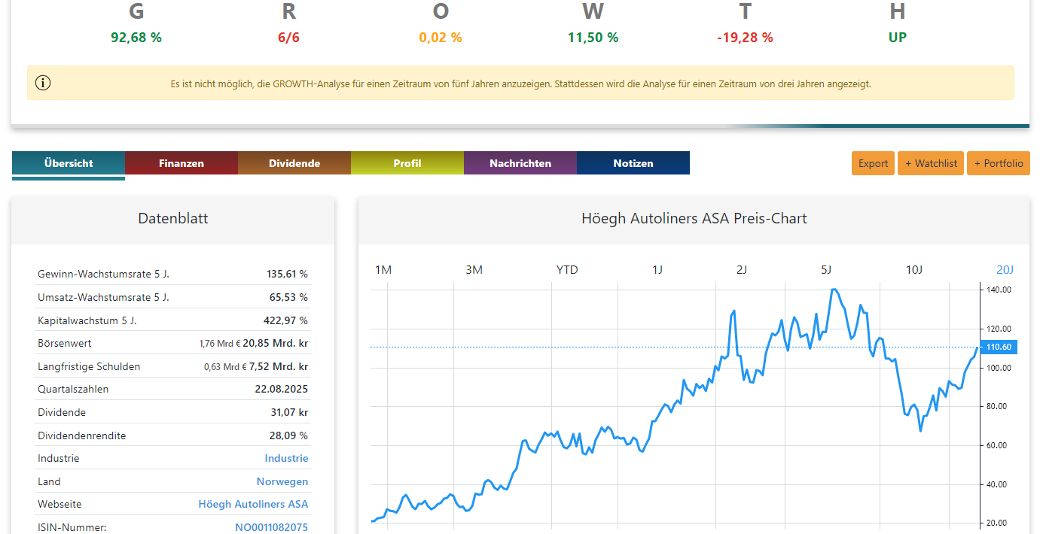Open the Dividende tab
Screen dimensions: 1040x534
[x=294, y=163]
